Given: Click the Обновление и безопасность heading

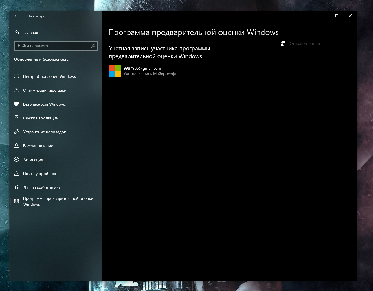Looking at the screenshot, I should click(x=41, y=59).
